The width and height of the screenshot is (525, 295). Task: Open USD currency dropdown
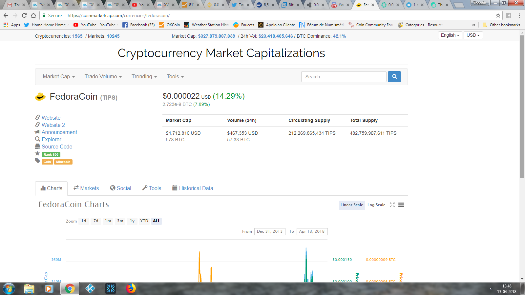(473, 35)
